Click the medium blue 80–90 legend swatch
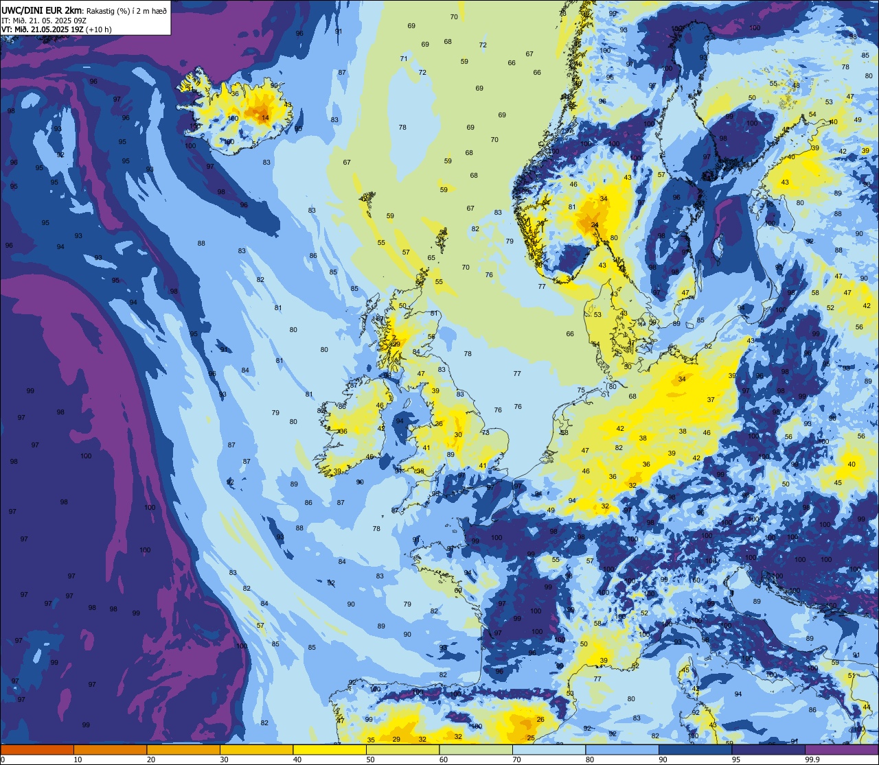 click(x=622, y=749)
